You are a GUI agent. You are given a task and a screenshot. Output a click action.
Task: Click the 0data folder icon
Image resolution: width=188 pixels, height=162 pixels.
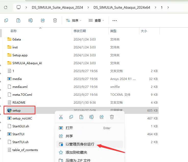[9, 39]
